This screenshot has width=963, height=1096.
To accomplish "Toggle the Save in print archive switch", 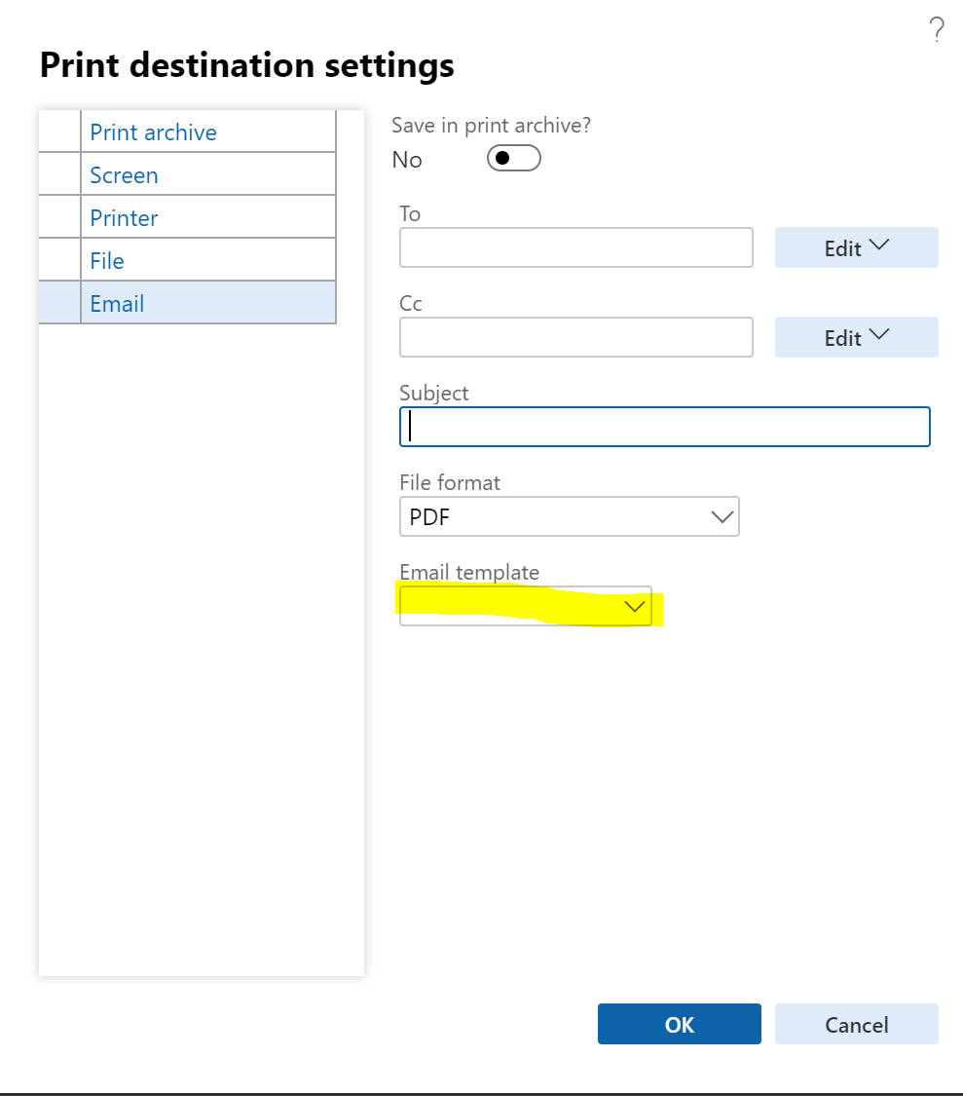I will click(514, 158).
